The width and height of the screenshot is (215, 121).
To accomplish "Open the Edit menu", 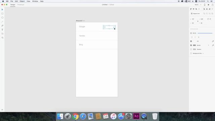I will click(16, 1).
